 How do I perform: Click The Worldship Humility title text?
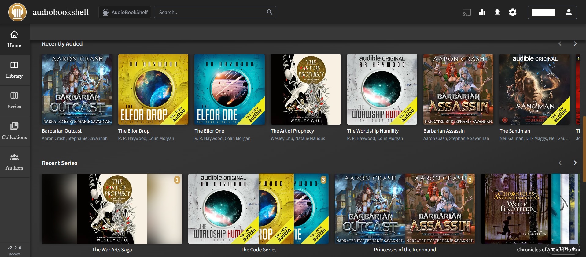click(x=373, y=131)
